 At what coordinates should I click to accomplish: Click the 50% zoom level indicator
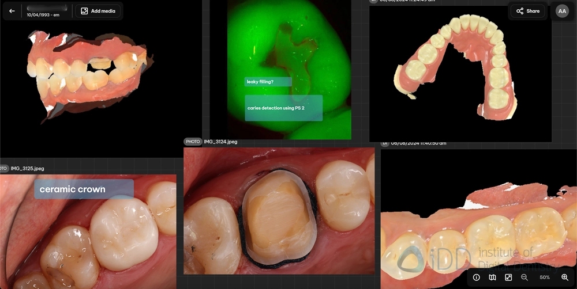tap(544, 277)
